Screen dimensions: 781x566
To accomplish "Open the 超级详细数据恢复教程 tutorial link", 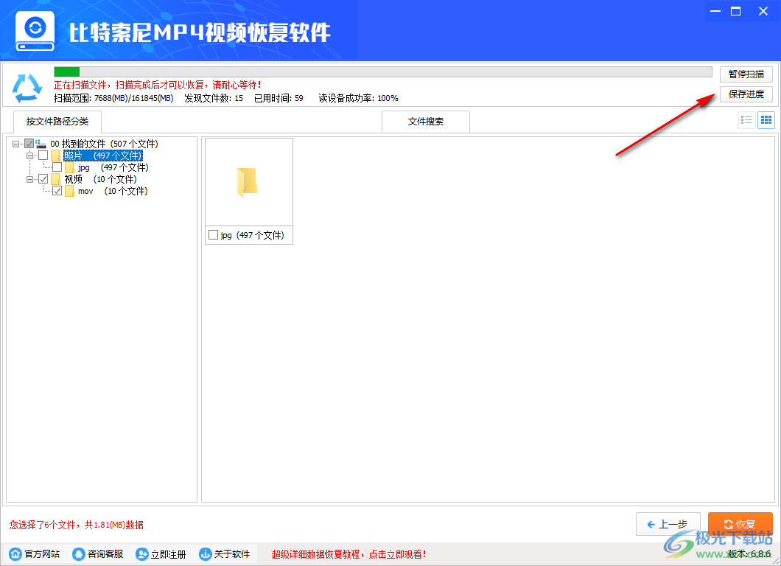I will tap(349, 554).
